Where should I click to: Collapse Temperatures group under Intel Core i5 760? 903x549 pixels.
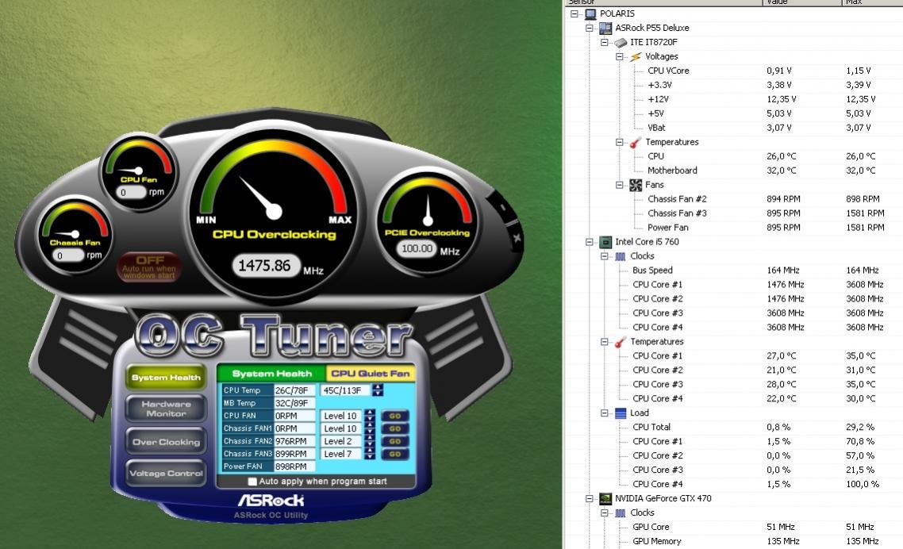[604, 342]
